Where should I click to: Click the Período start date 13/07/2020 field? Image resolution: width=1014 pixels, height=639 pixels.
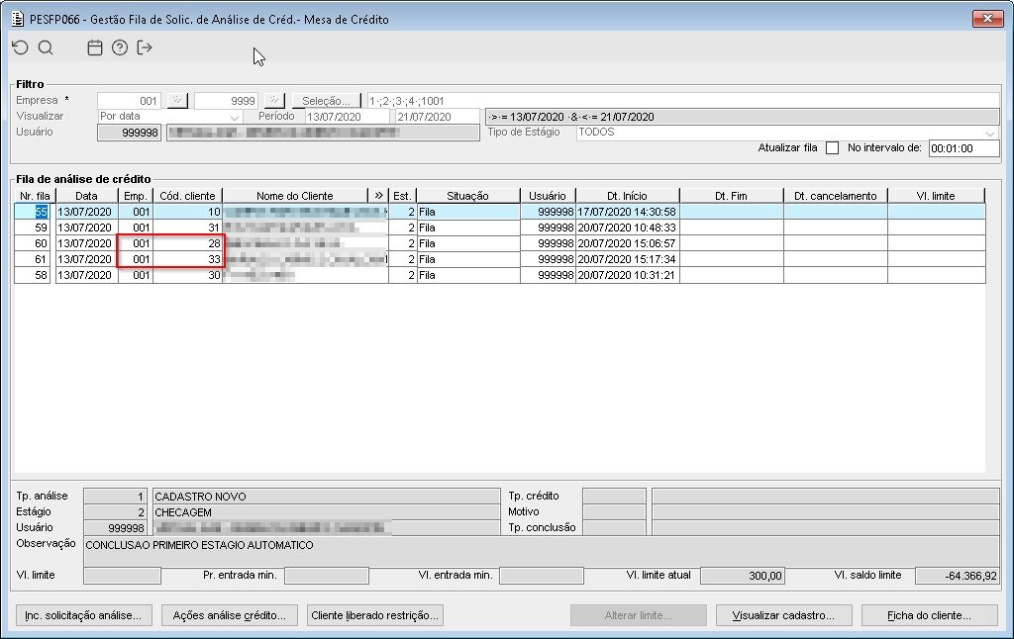(347, 117)
